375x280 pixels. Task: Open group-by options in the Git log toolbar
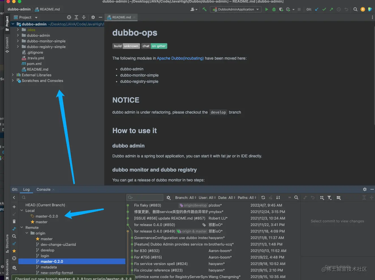tap(322, 197)
